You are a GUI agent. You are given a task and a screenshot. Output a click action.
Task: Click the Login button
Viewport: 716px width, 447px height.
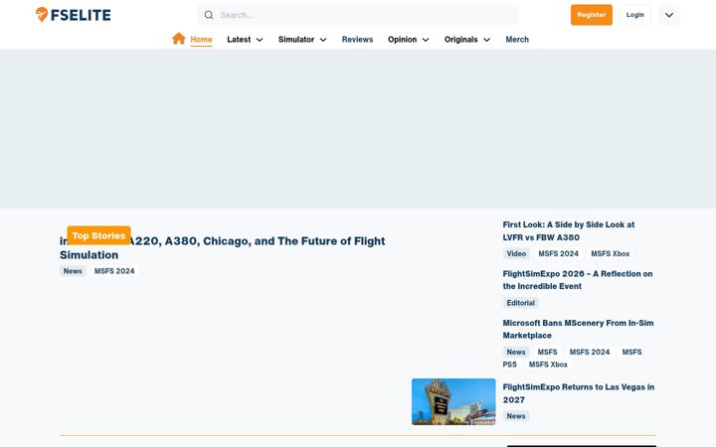tap(635, 15)
